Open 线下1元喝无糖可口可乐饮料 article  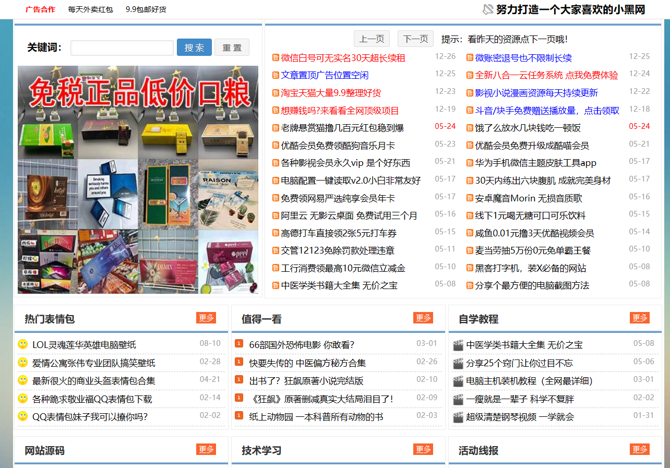tap(530, 215)
